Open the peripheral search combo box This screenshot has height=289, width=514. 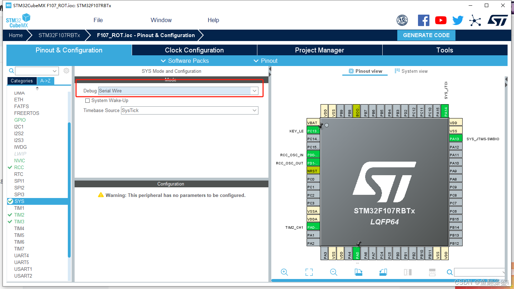point(37,71)
